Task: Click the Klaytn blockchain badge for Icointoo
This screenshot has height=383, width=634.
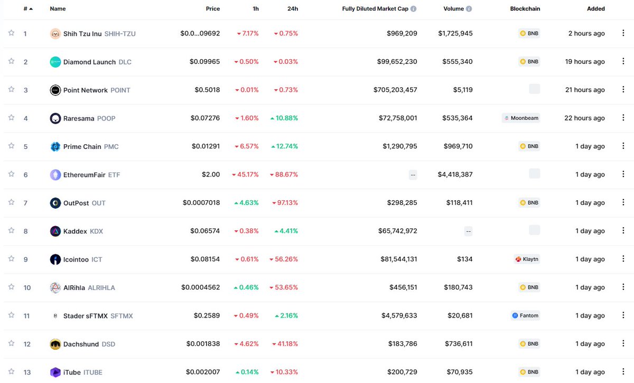Action: click(x=527, y=259)
